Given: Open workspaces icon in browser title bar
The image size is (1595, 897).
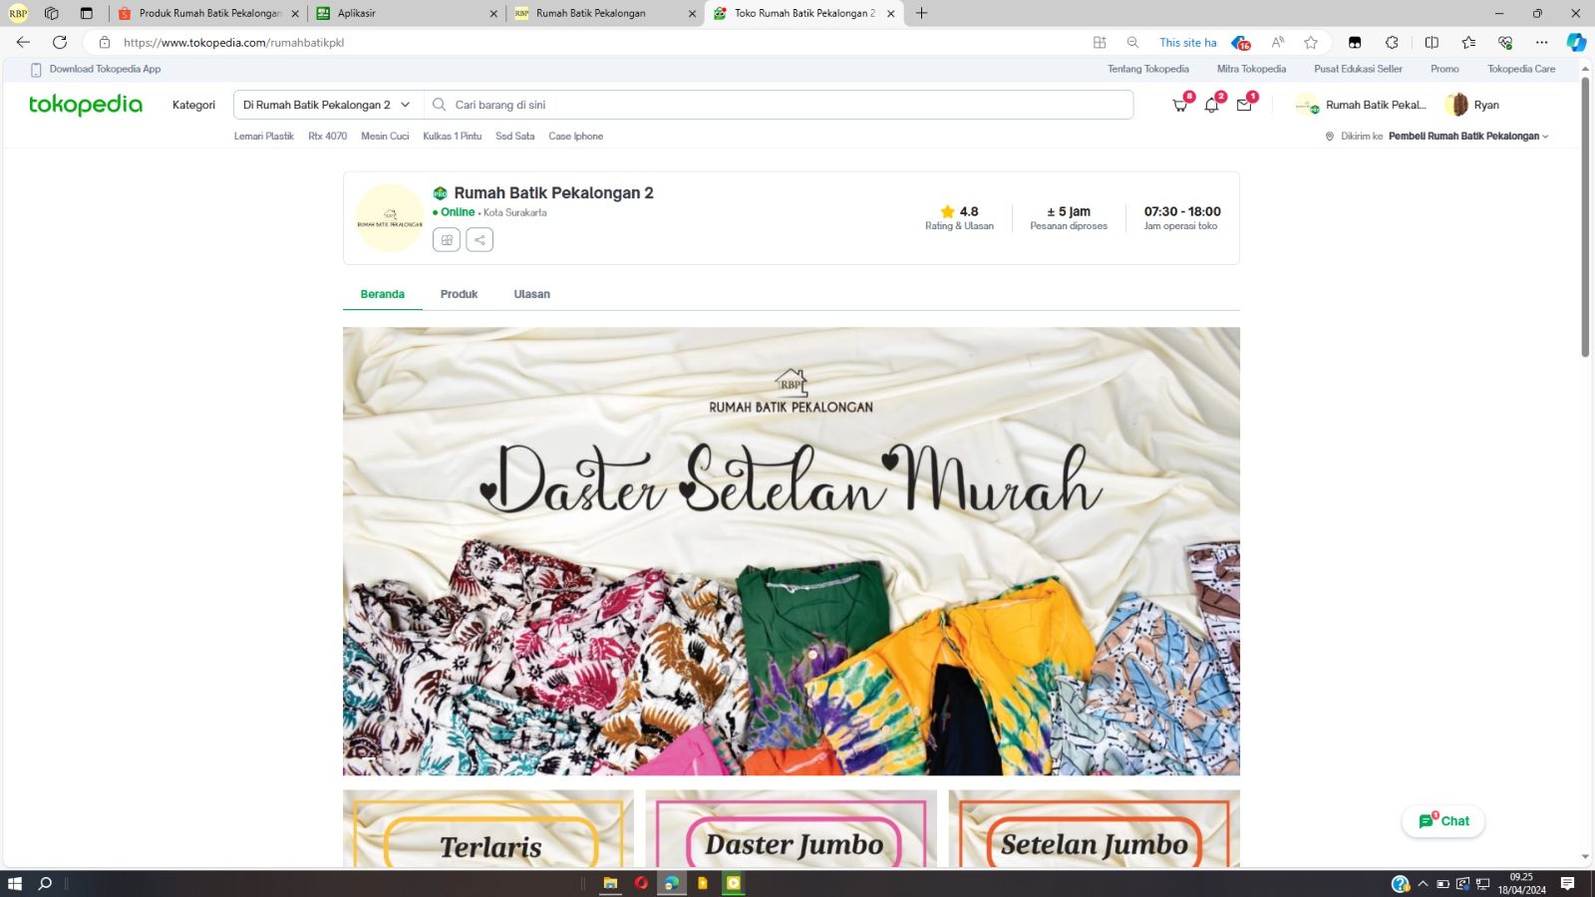Looking at the screenshot, I should [52, 13].
